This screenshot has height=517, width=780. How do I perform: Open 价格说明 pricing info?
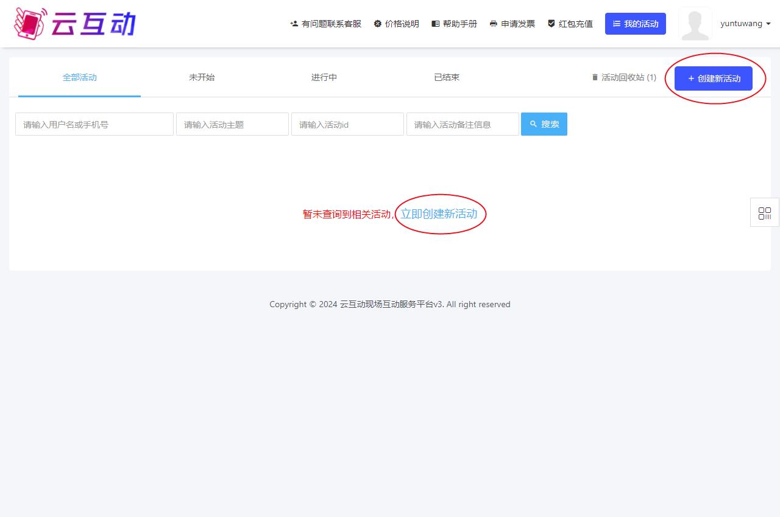[x=396, y=24]
